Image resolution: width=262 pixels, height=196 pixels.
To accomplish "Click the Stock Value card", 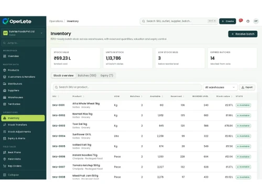I will [x=75, y=58].
